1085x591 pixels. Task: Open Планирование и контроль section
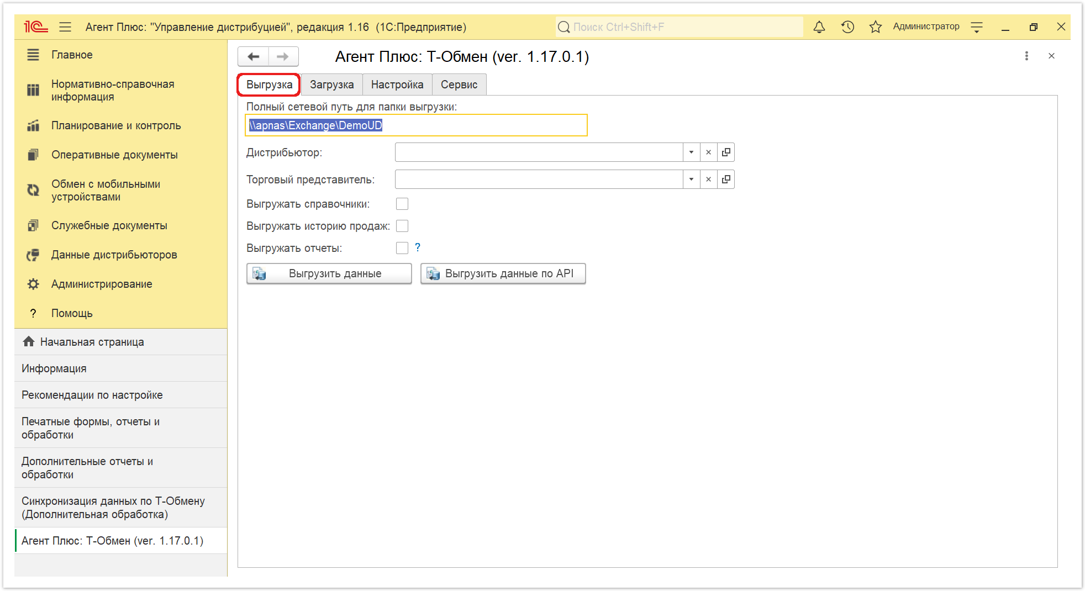click(x=116, y=125)
